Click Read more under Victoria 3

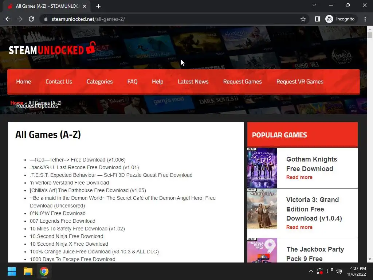click(x=299, y=227)
